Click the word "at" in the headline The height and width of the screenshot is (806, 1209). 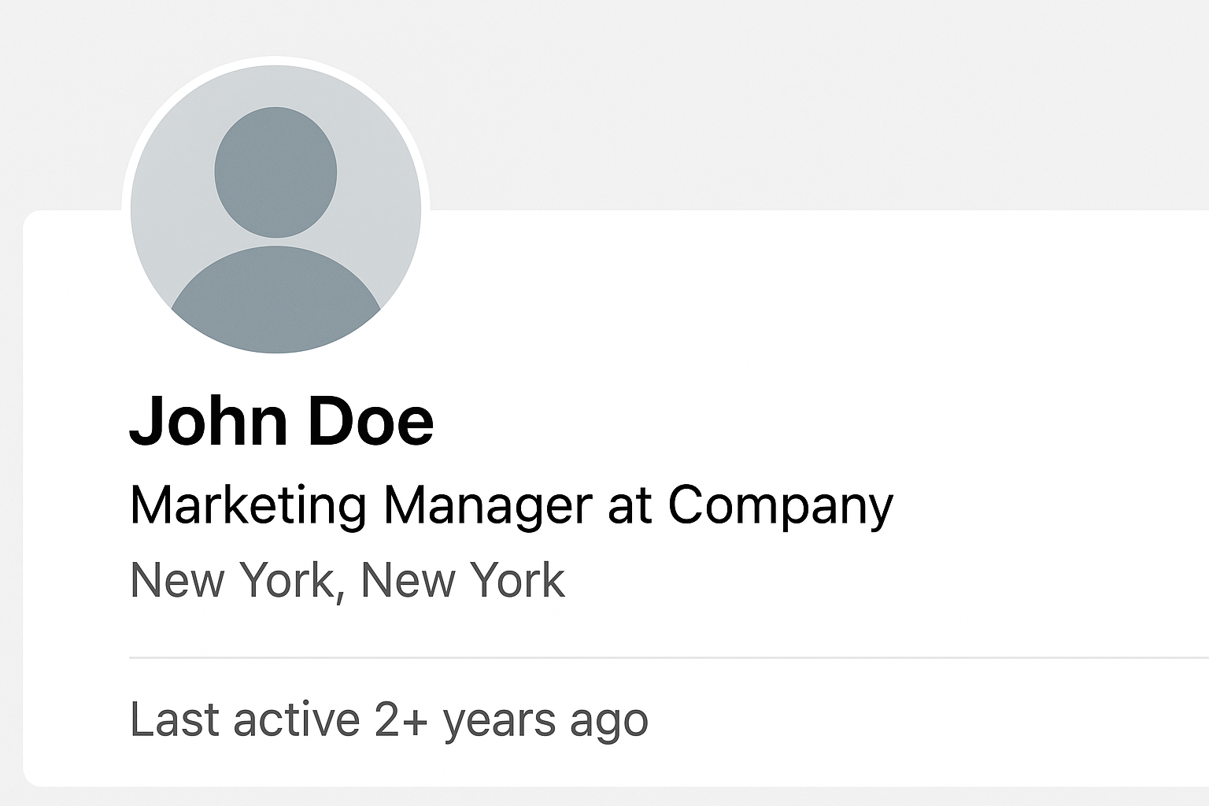tap(630, 505)
